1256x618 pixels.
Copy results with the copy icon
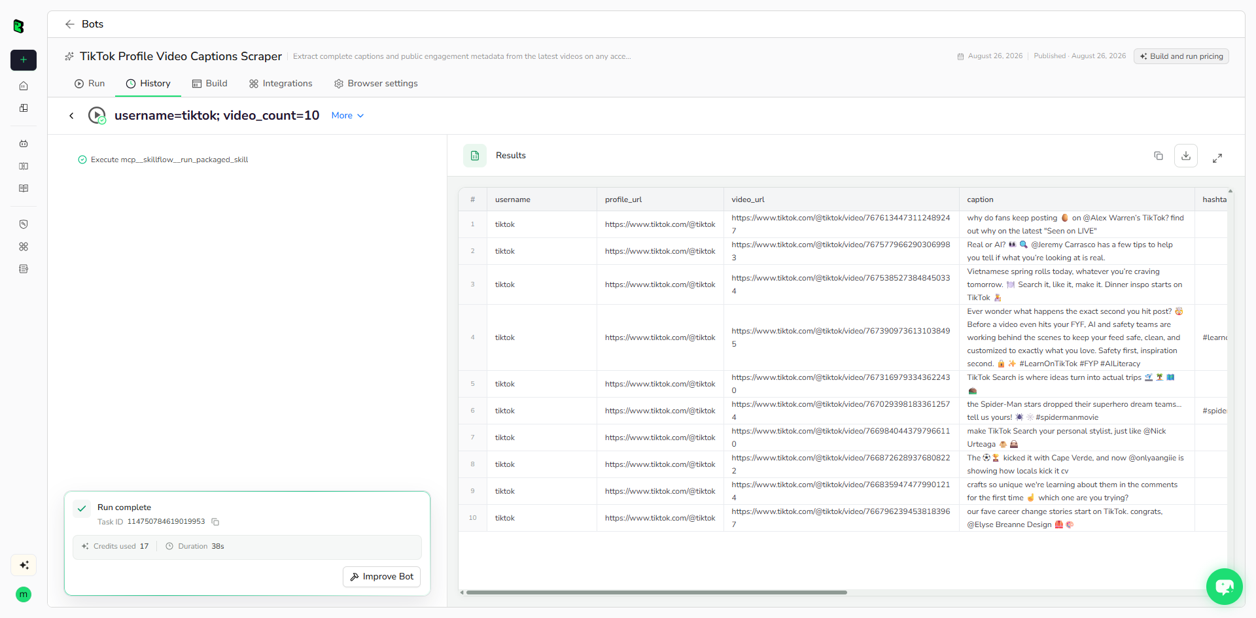pos(1159,156)
